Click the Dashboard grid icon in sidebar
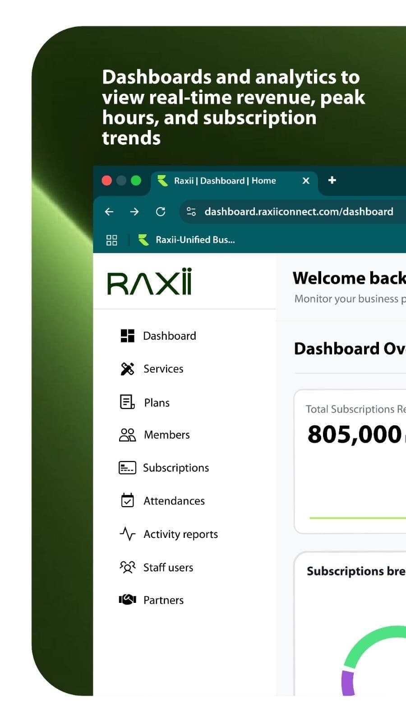 127,336
